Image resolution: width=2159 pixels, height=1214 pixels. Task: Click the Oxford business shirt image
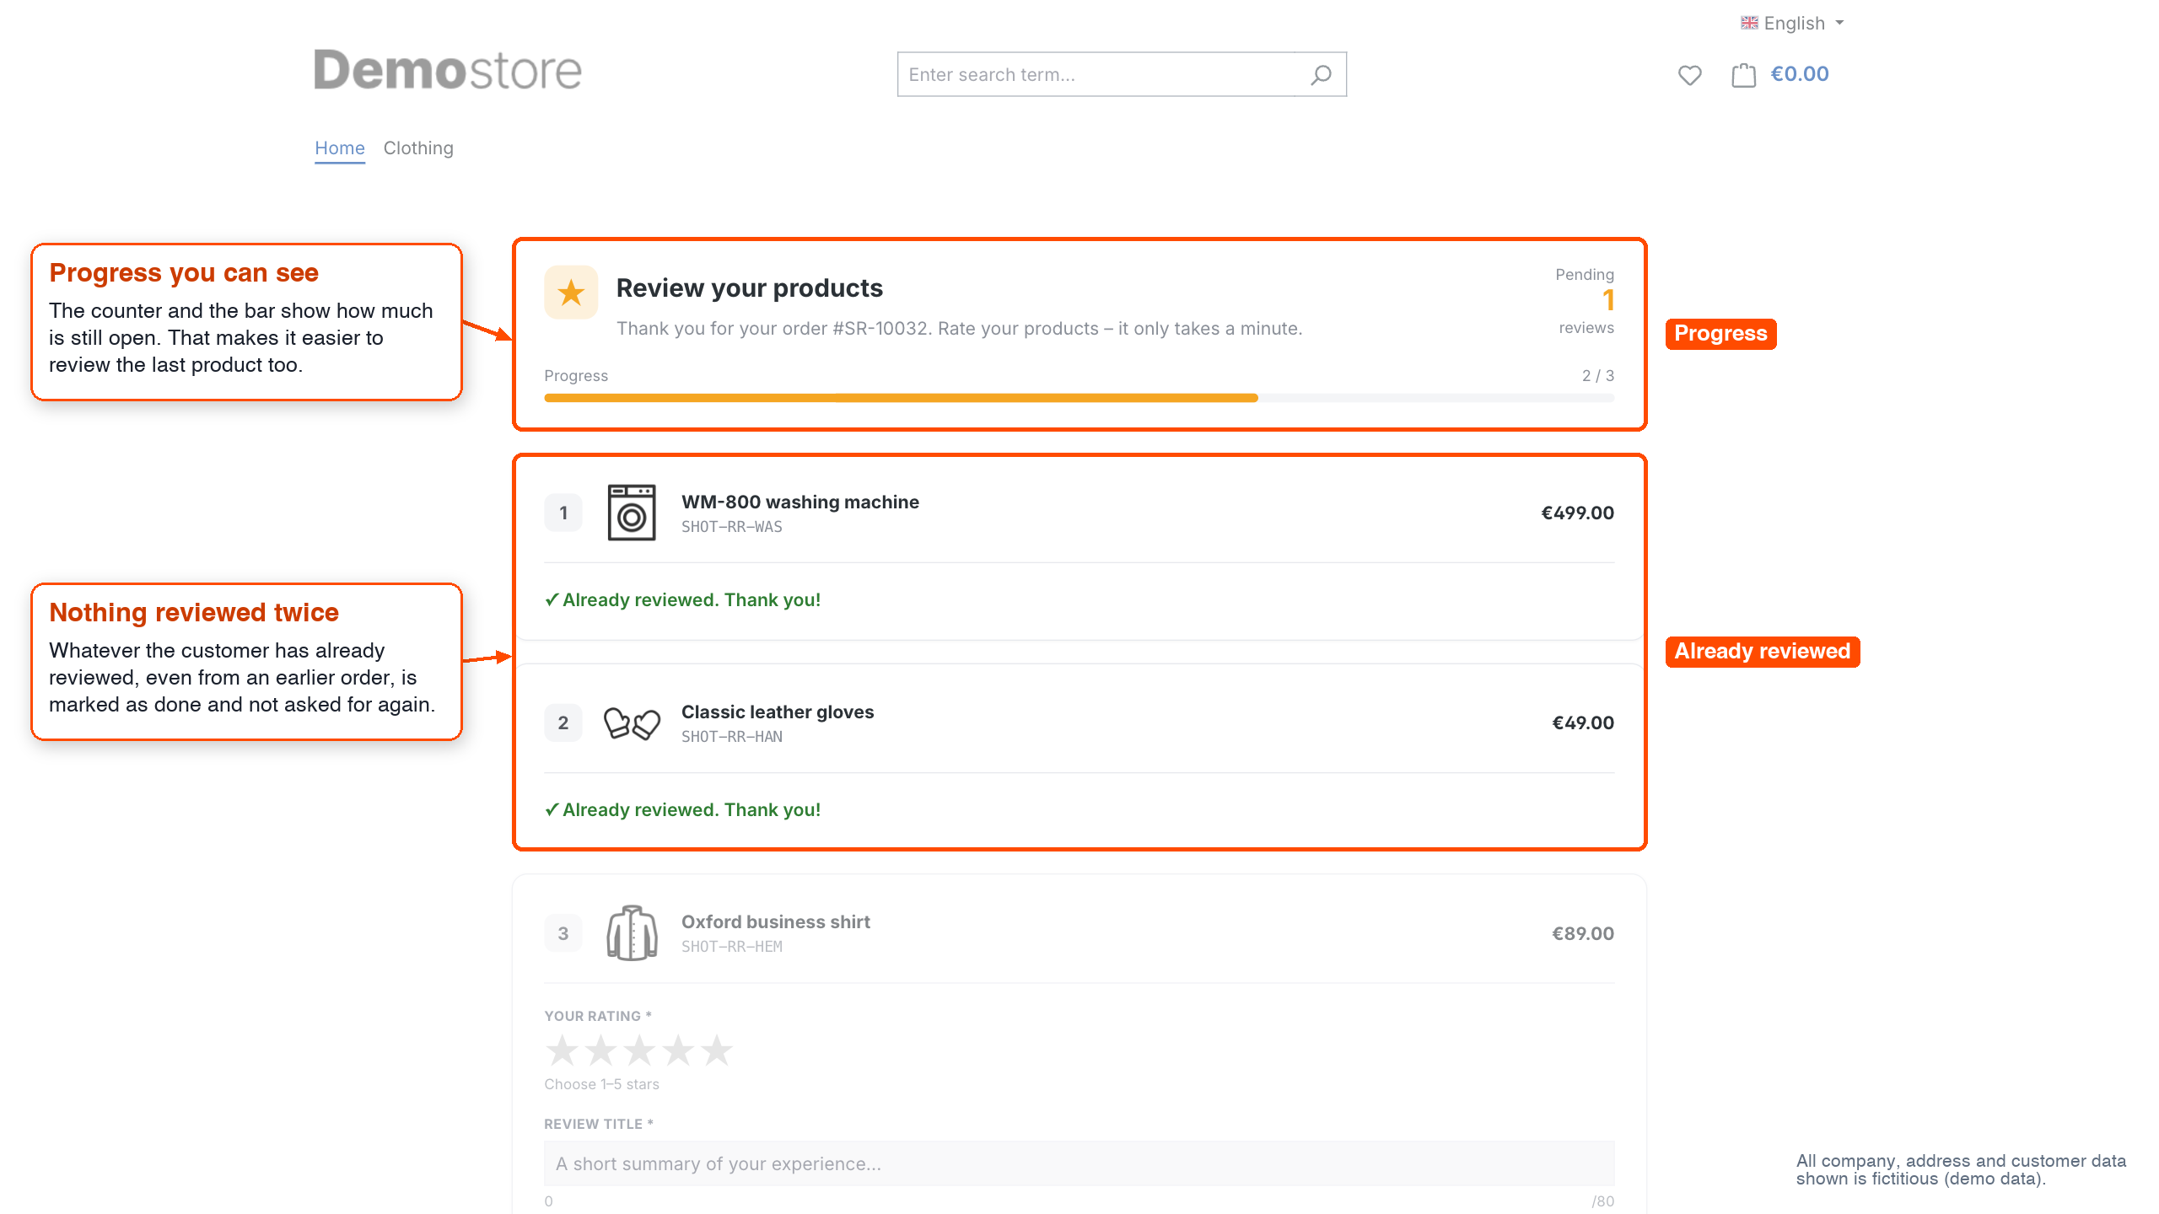click(x=632, y=933)
